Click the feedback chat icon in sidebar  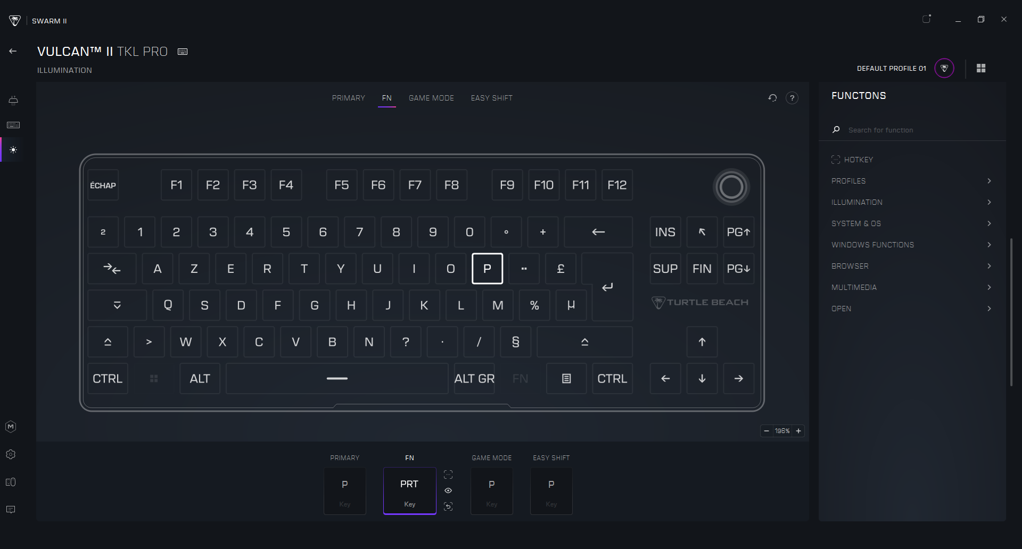click(11, 510)
